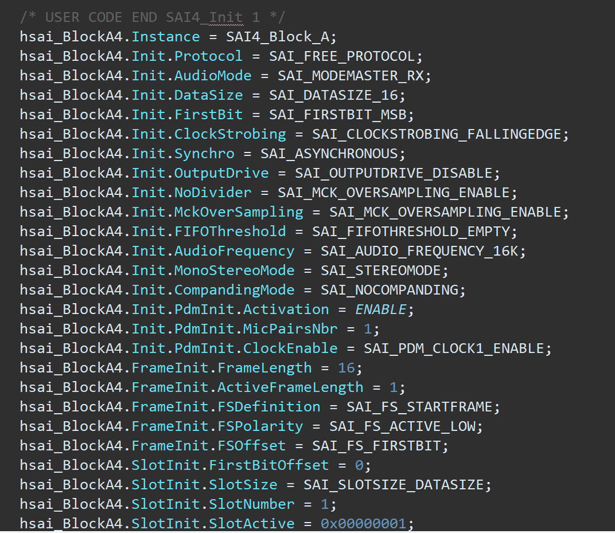Click the 0x00000001 SlotActive value

[363, 524]
